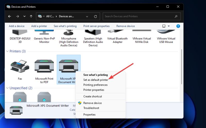Collapse the Printers (3) group
This screenshot has height=128, width=206.
7,51
